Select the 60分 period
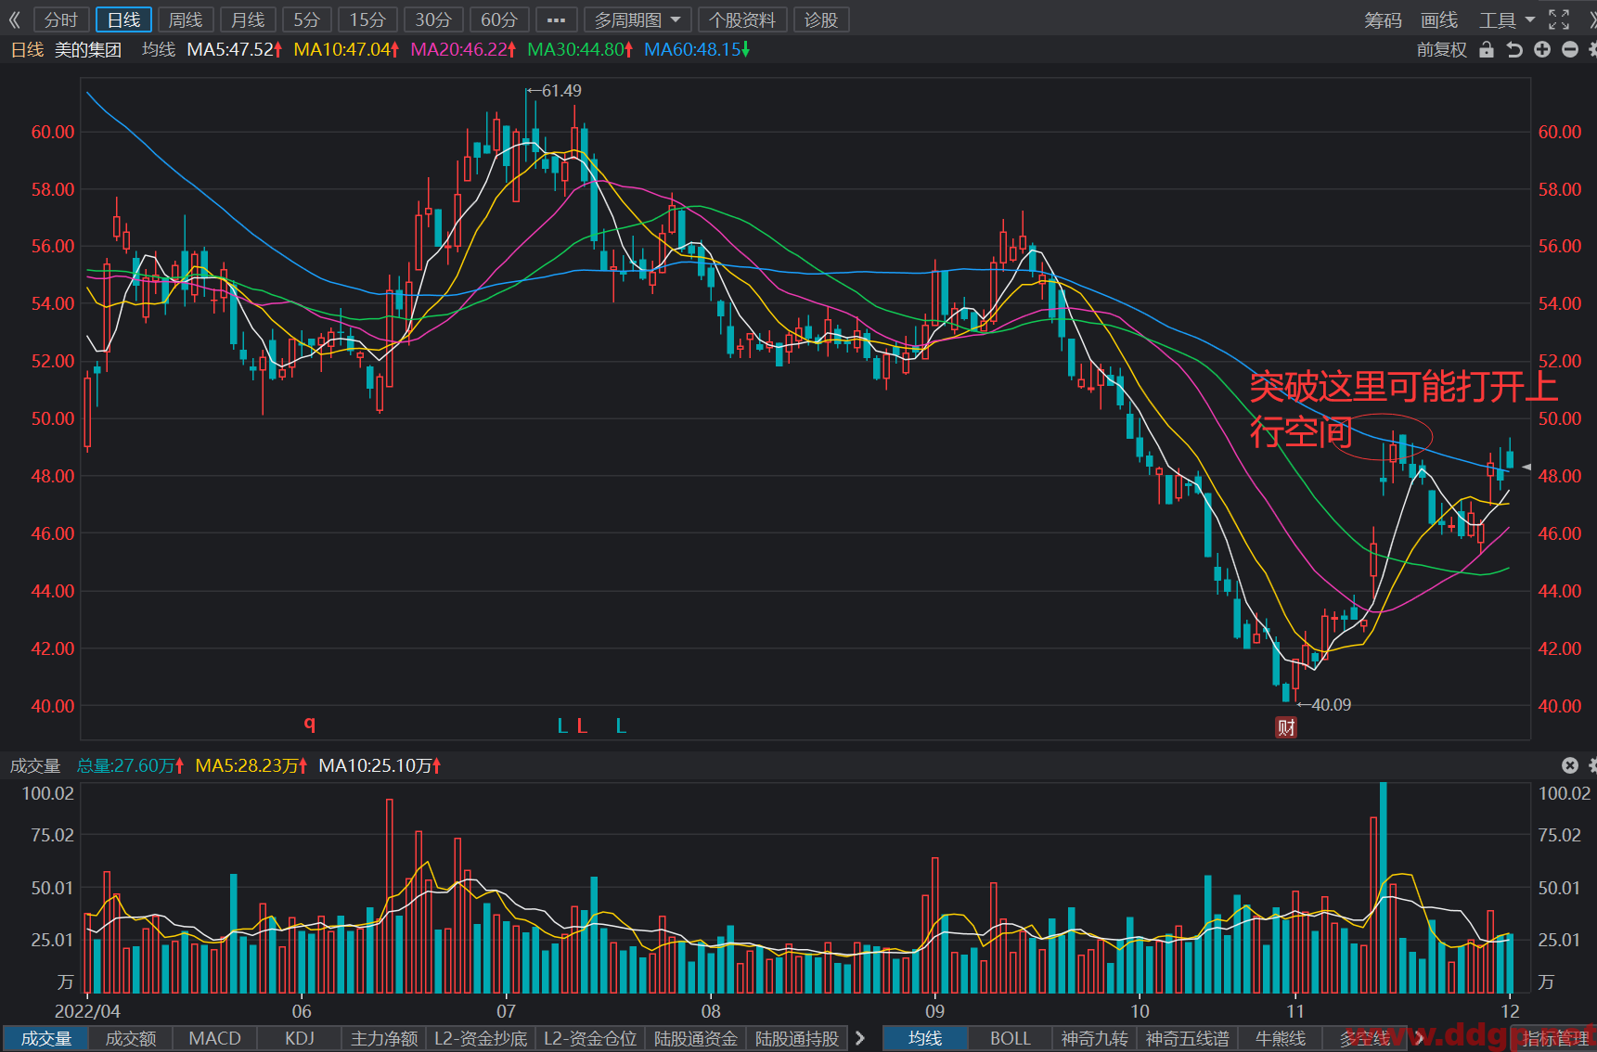1597x1052 pixels. (499, 19)
